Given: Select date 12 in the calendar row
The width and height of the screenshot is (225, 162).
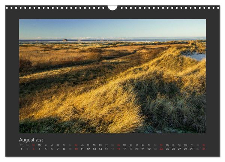Looking at the screenshot, I should point(88,149).
